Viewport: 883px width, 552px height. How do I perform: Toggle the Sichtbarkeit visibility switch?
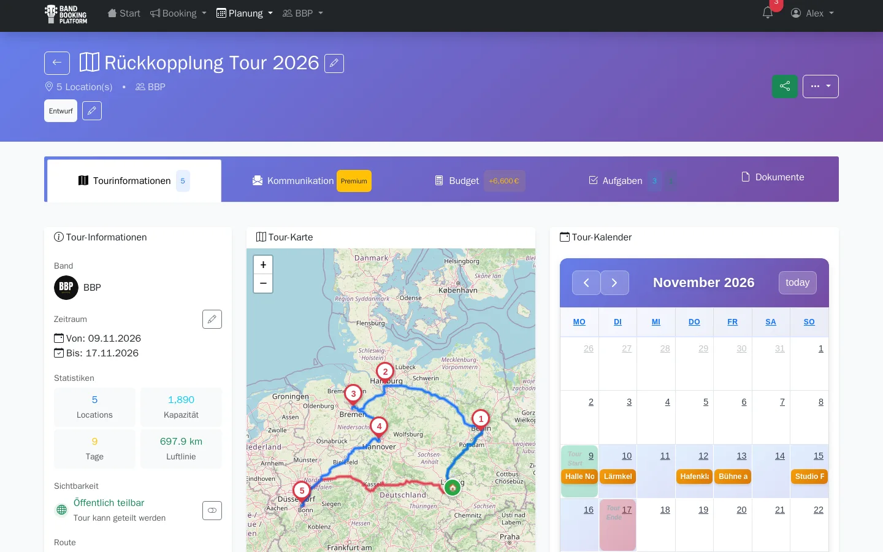click(212, 510)
